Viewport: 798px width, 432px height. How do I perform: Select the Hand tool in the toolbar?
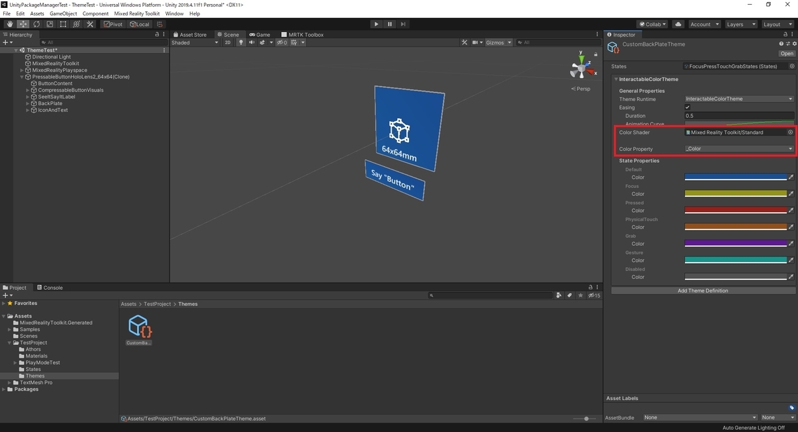click(10, 25)
